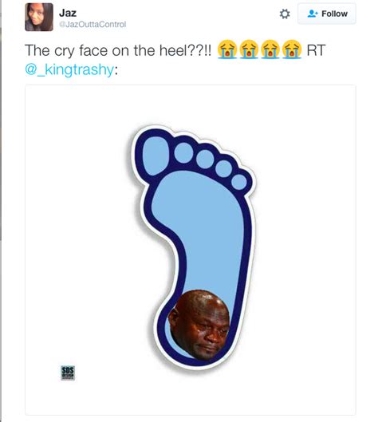Click the big toe of the footprint
378x422 pixels.
(x=155, y=156)
